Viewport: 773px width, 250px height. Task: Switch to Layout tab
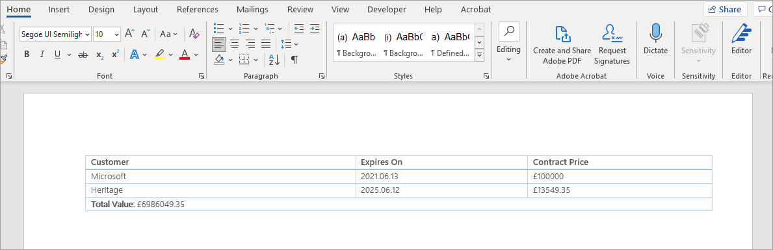[146, 9]
